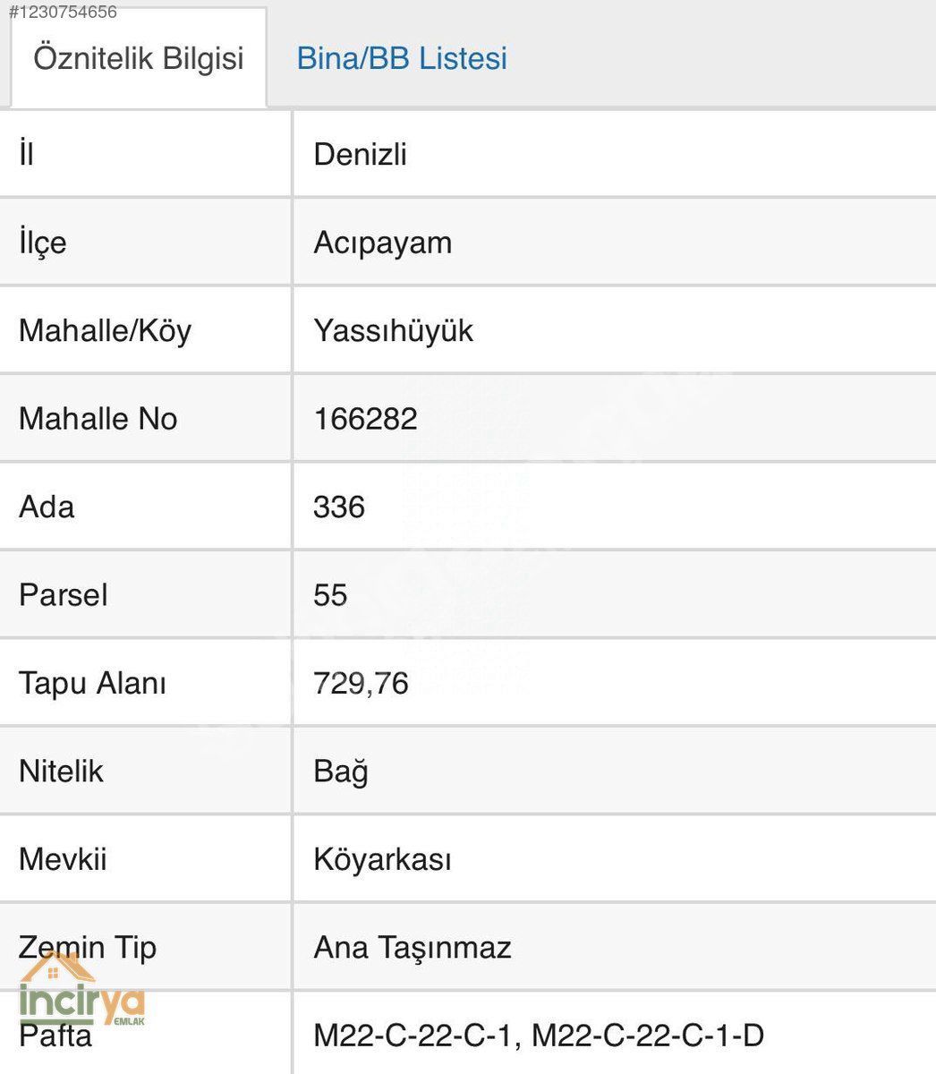Select Mahalle No value 166282
The height and width of the screenshot is (1074, 936).
click(x=365, y=419)
